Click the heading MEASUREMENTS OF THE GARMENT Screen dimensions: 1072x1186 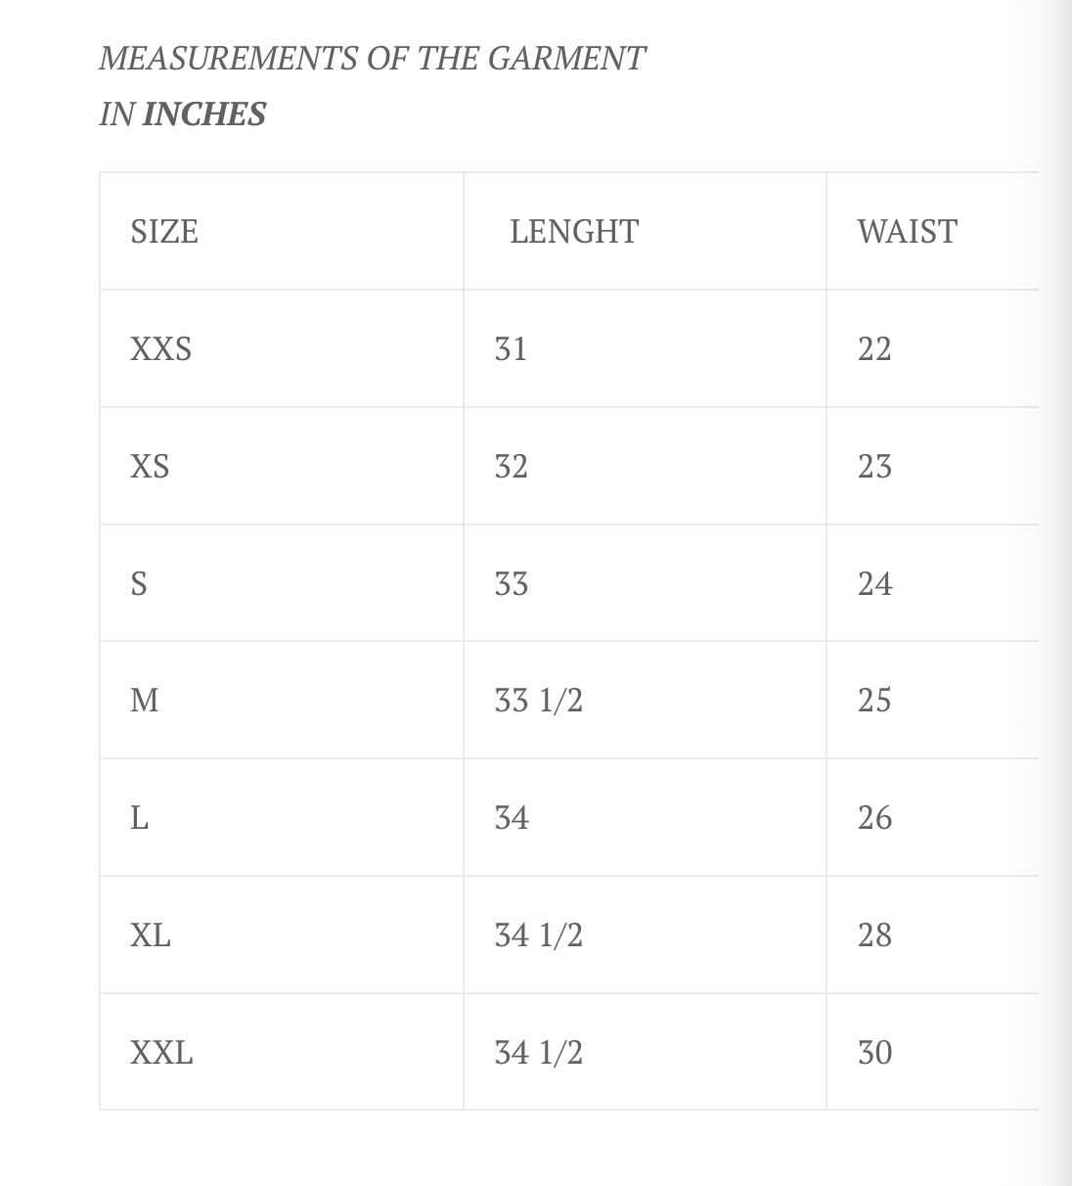(x=372, y=59)
